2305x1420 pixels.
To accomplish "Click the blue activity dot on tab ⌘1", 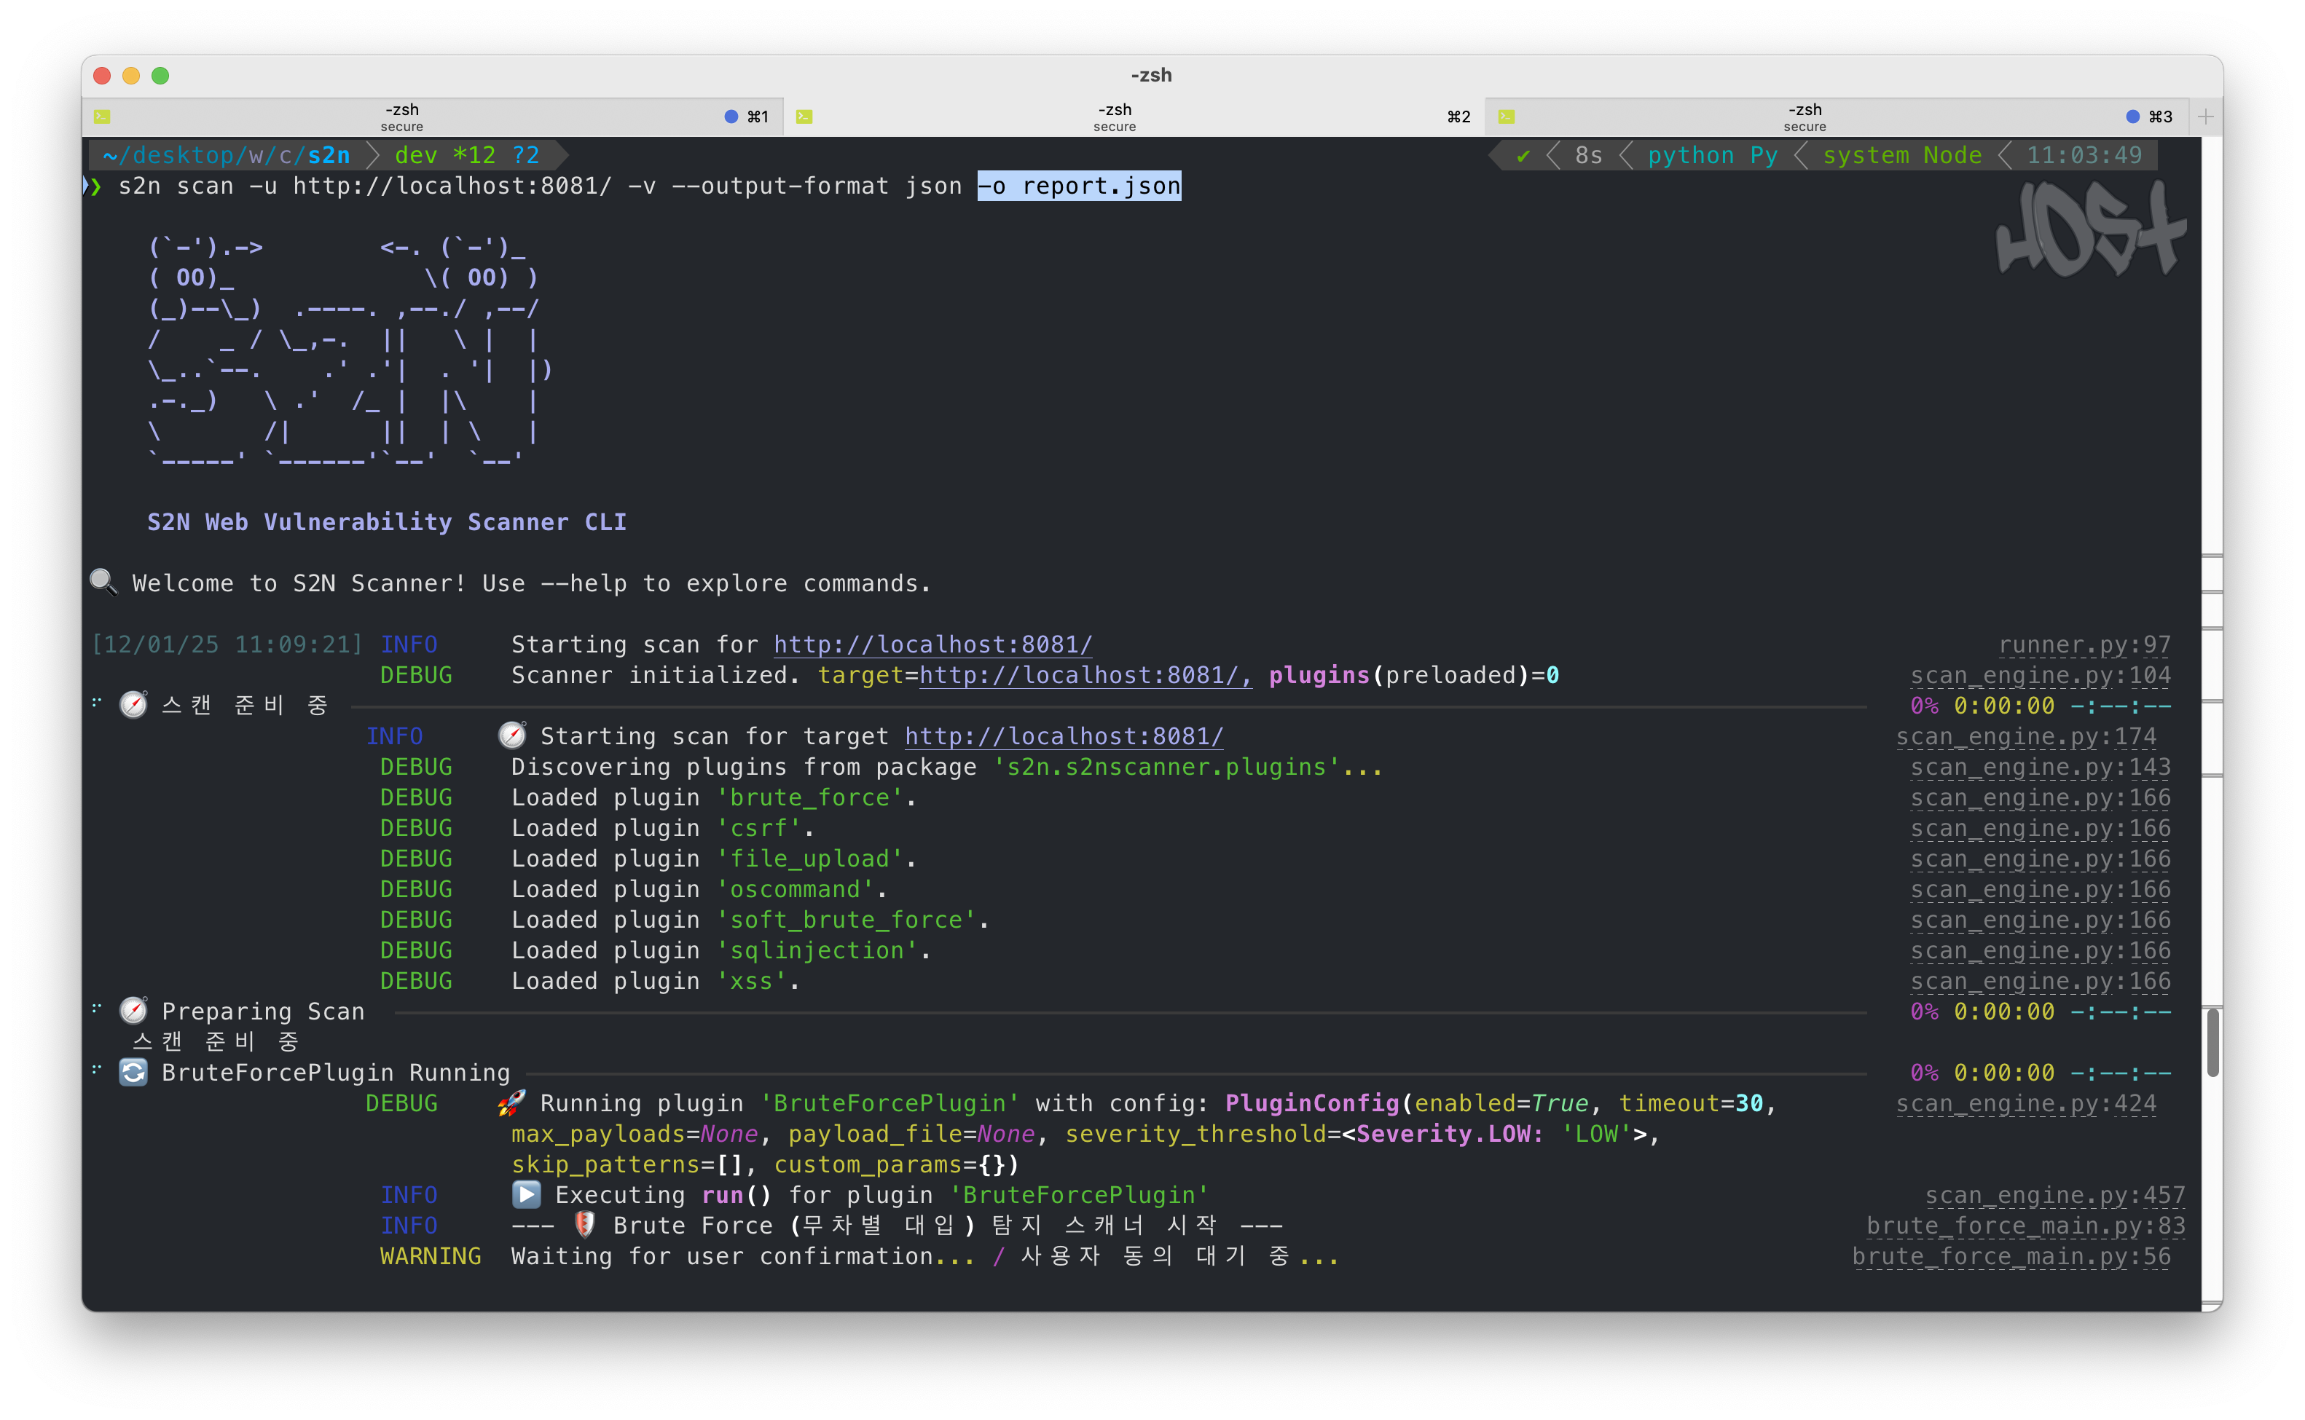I will (x=730, y=116).
